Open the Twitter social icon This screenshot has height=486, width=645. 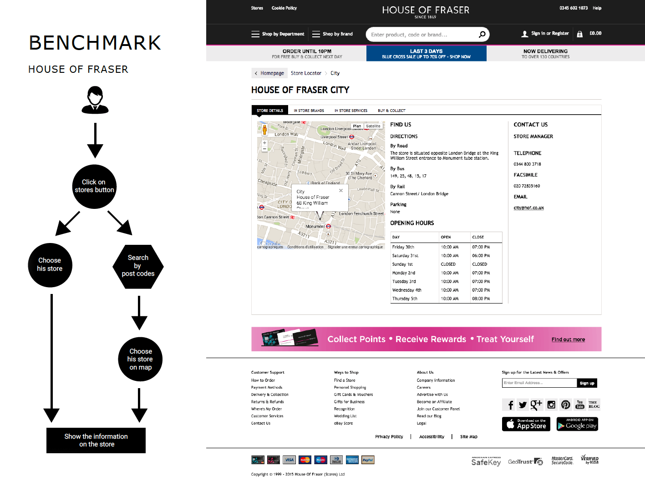[x=523, y=405]
